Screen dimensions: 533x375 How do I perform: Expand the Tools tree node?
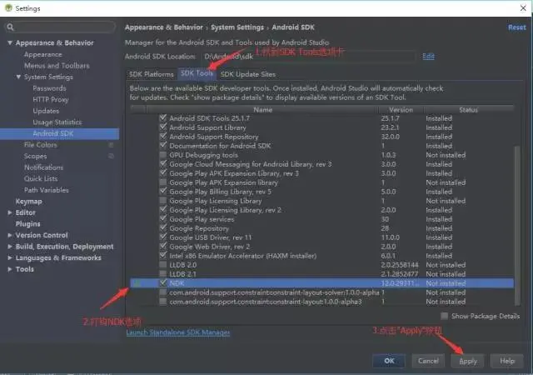pyautogui.click(x=10, y=269)
